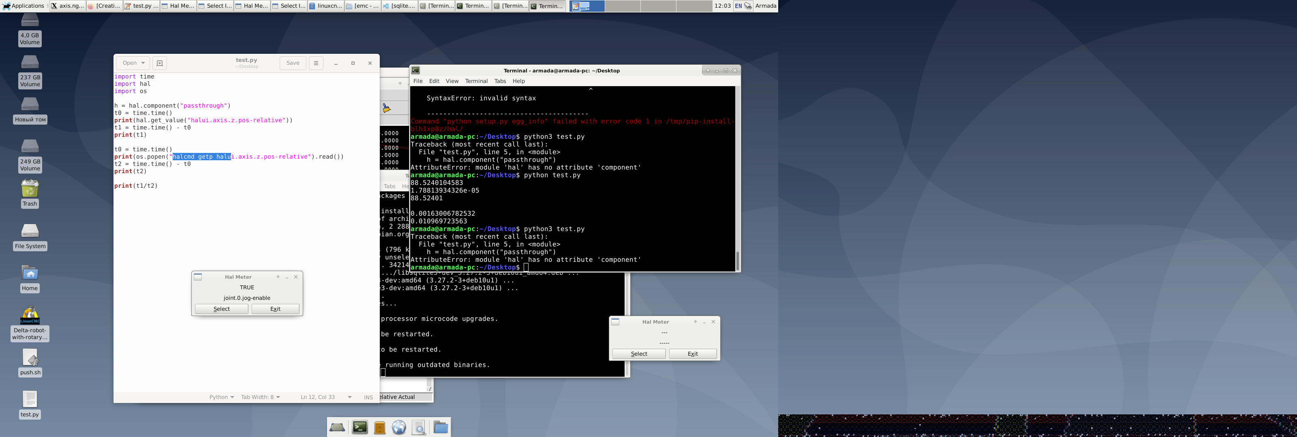Switch to the first workspace in pager
This screenshot has height=437, width=1297.
[587, 6]
